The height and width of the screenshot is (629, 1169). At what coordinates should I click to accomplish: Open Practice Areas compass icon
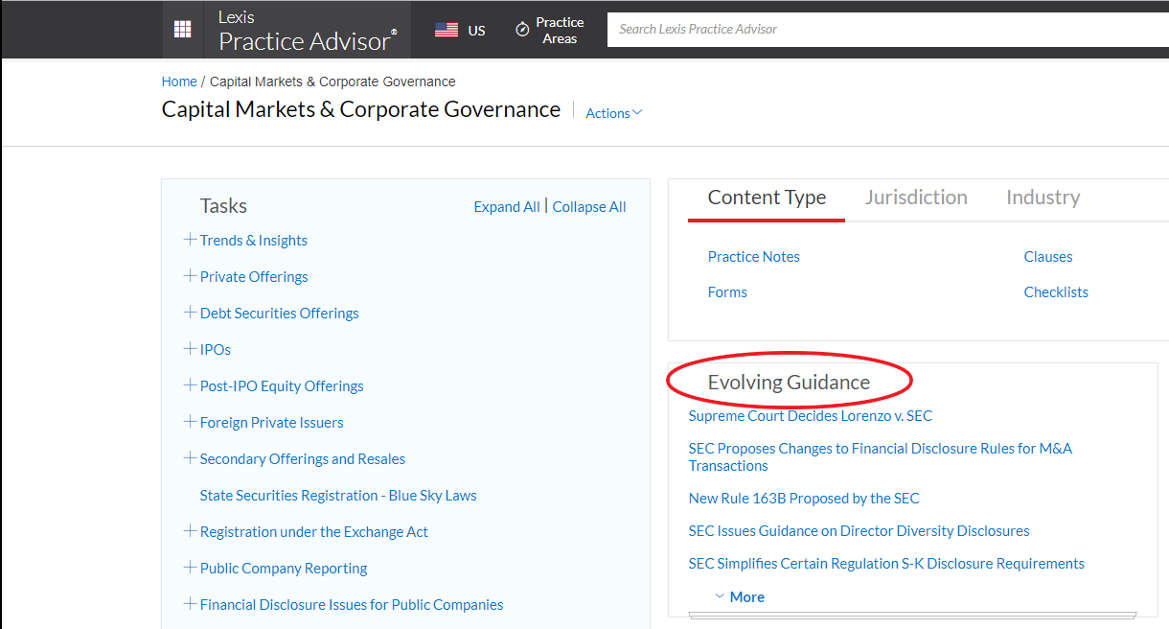coord(522,30)
